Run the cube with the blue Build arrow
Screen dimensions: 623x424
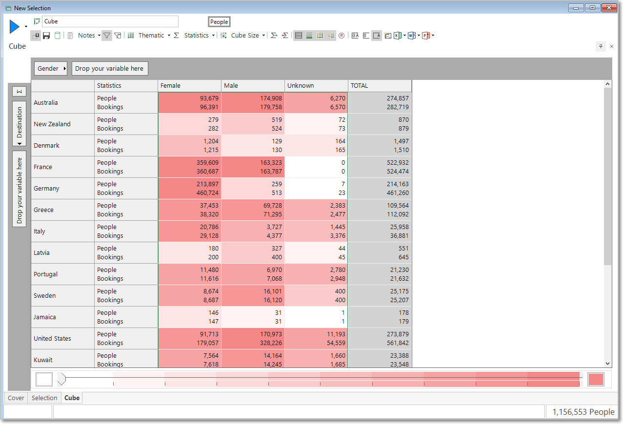click(x=15, y=27)
